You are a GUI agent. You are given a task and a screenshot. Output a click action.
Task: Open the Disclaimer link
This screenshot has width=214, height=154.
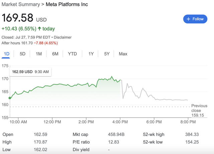[x=63, y=37]
